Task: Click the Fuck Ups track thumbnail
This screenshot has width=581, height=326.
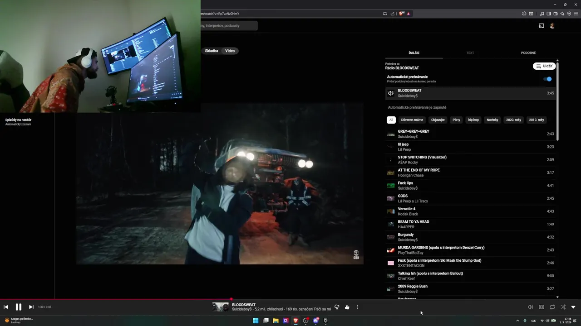Action: [391, 186]
